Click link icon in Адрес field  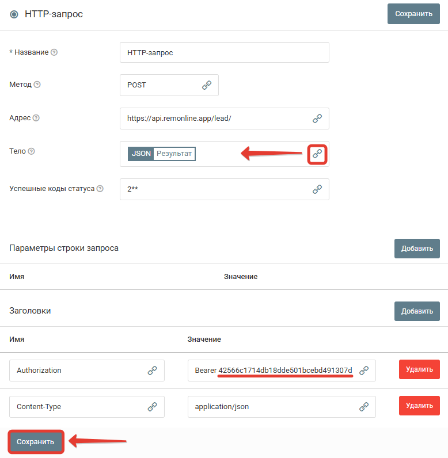click(317, 119)
